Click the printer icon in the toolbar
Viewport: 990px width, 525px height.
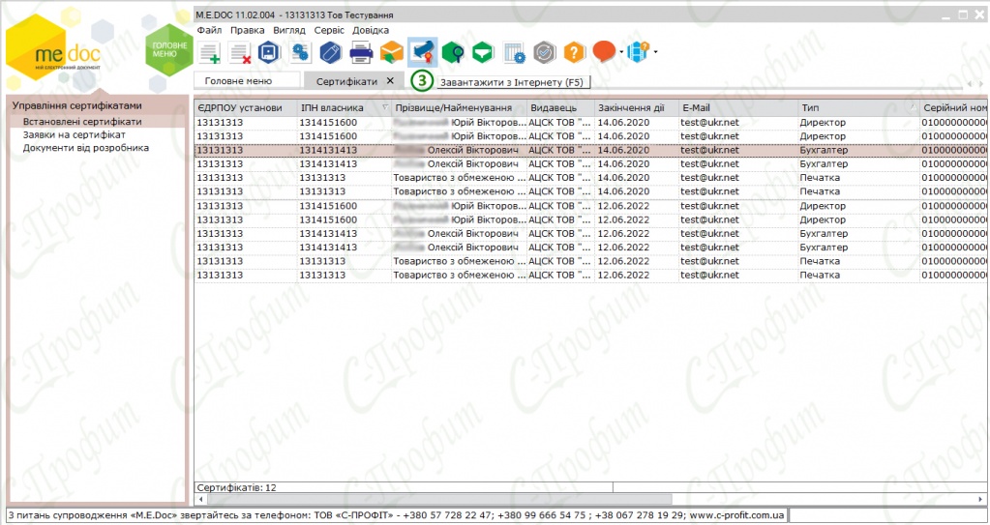click(361, 52)
